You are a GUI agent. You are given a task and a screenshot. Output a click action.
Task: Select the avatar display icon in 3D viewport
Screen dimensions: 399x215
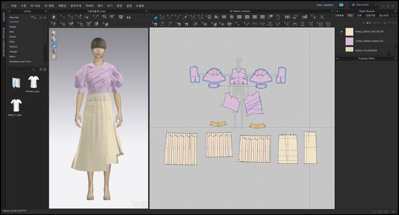click(54, 39)
